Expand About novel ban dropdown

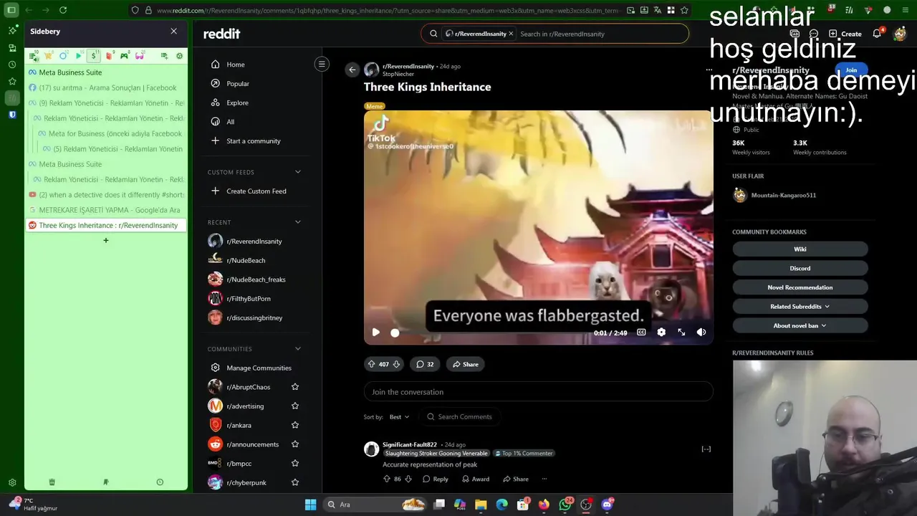[800, 325]
